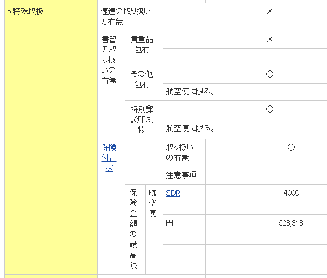Click 航空便に限る。 note under その他包有
Screen dimensions: 327x278
(x=190, y=92)
